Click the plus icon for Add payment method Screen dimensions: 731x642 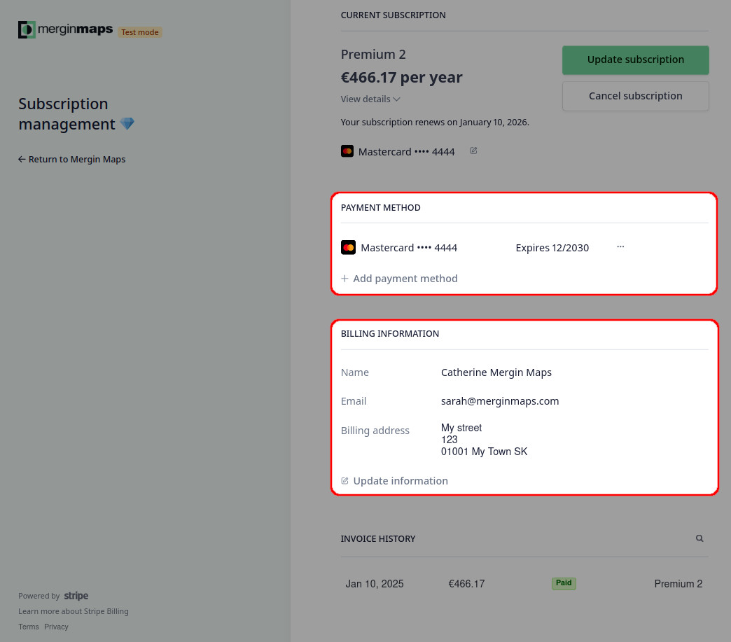344,279
